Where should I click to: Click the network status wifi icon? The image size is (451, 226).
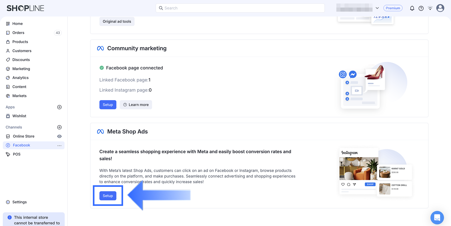coord(430,8)
